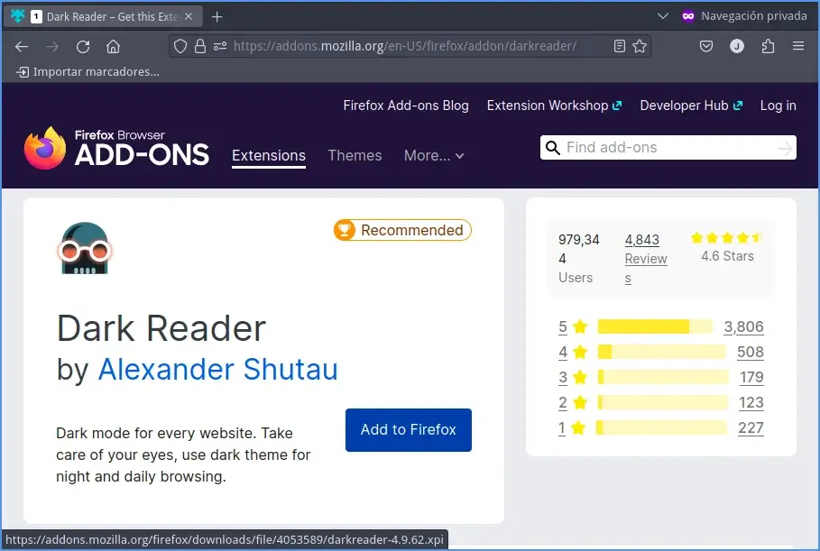This screenshot has width=820, height=551.
Task: Close the Dark Reader tab
Action: pos(189,17)
